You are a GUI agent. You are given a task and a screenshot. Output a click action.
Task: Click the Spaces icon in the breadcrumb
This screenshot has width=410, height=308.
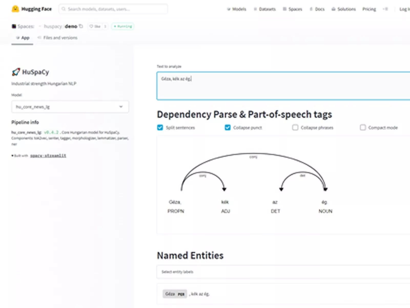click(x=14, y=26)
